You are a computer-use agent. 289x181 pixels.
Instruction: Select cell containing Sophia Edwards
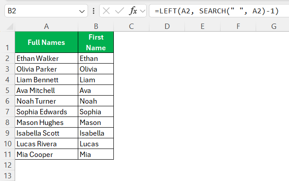(46, 112)
